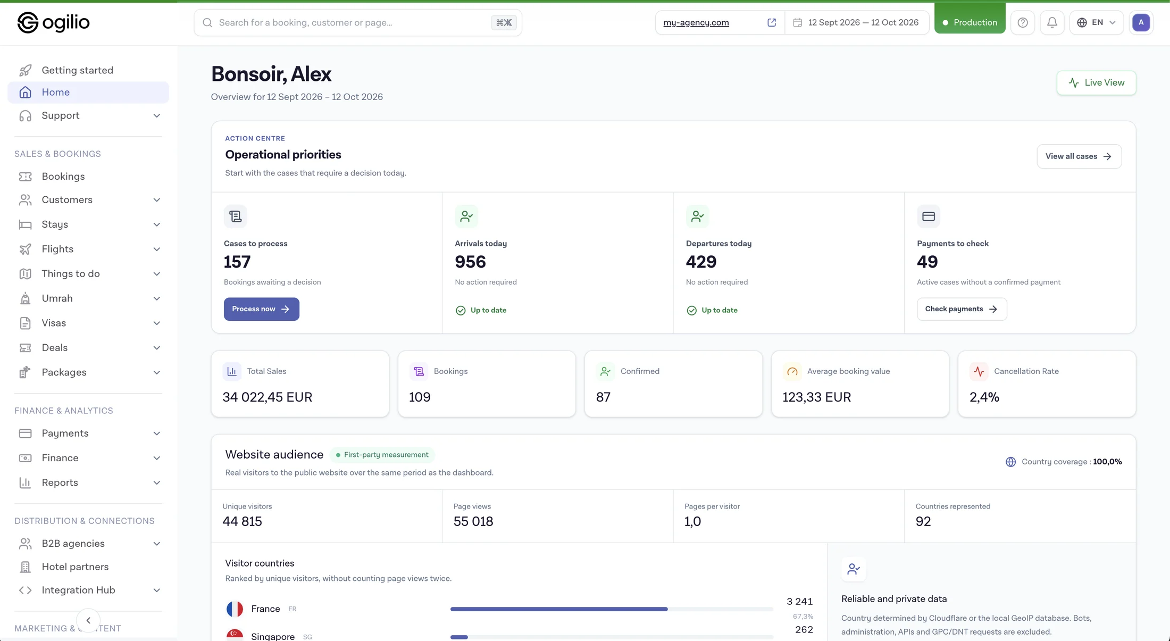Click the Country coverage globe icon
This screenshot has height=641, width=1170.
click(1010, 462)
